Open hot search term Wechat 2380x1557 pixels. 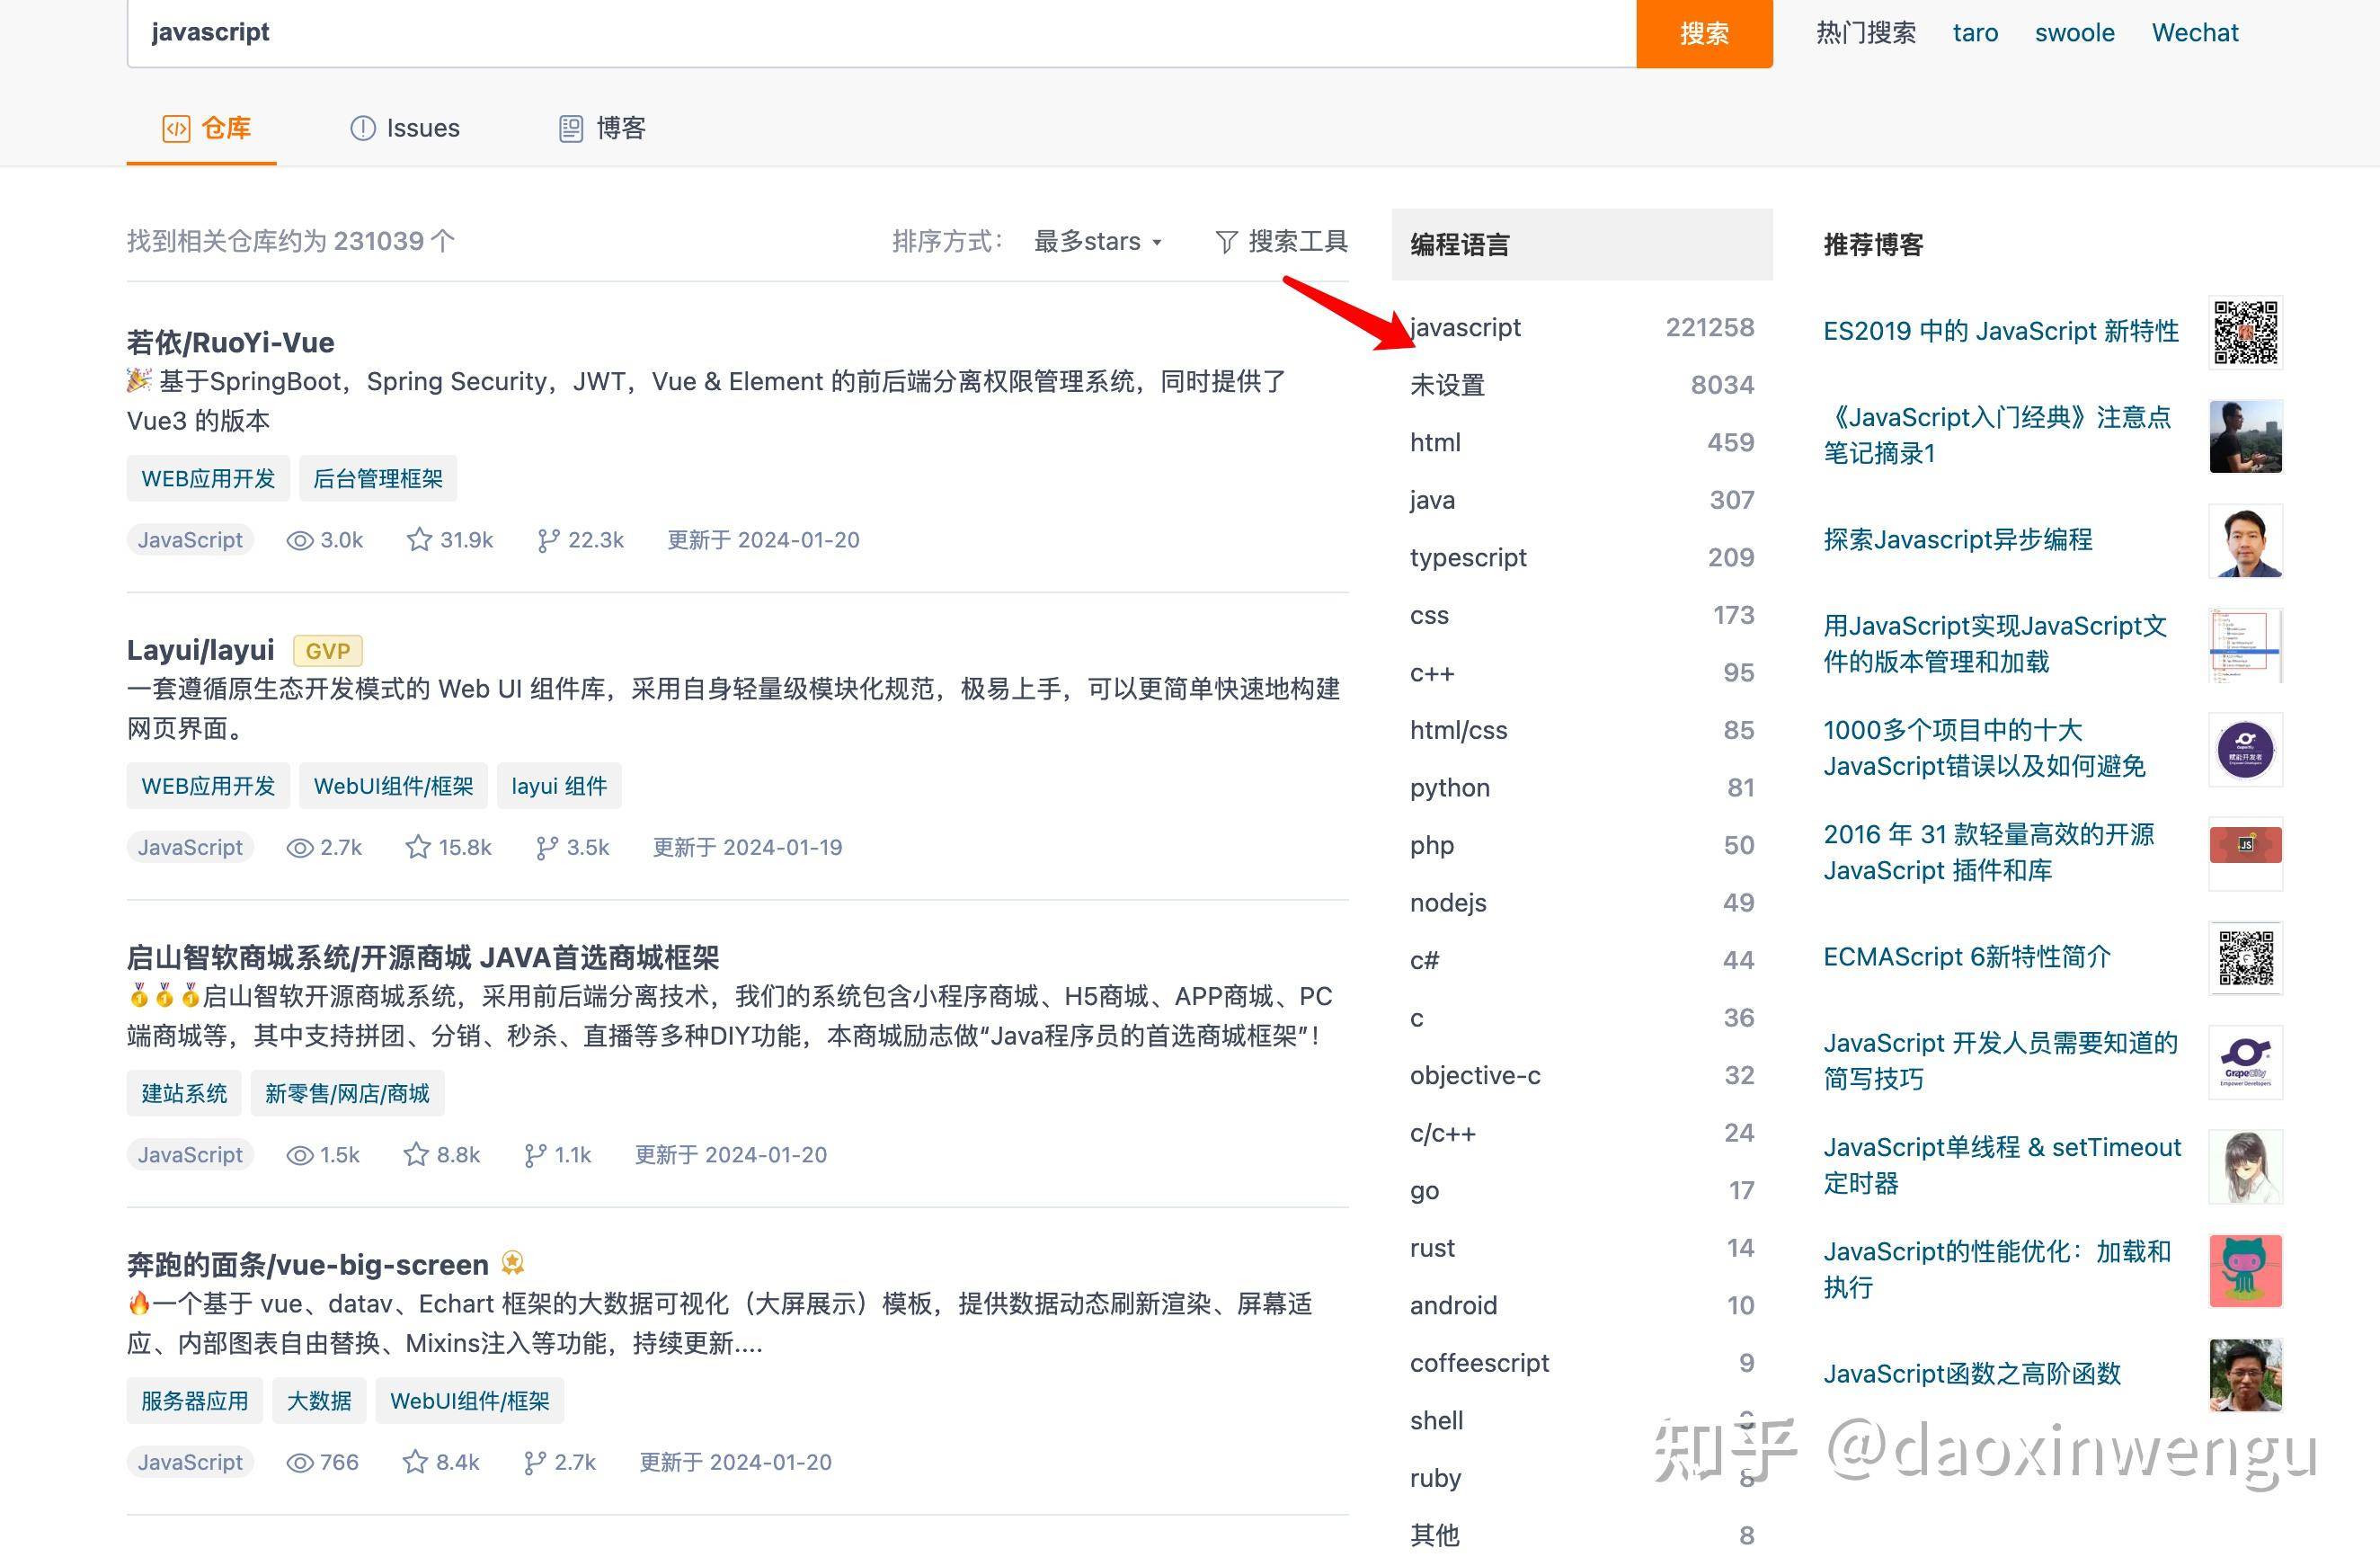[2194, 33]
